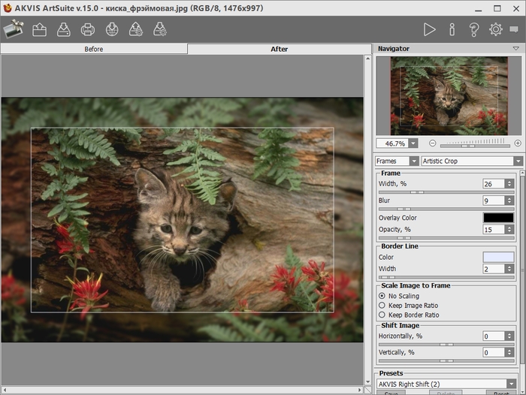Select the No Scaling radio option
Screen dimensions: 526x395
pos(382,296)
